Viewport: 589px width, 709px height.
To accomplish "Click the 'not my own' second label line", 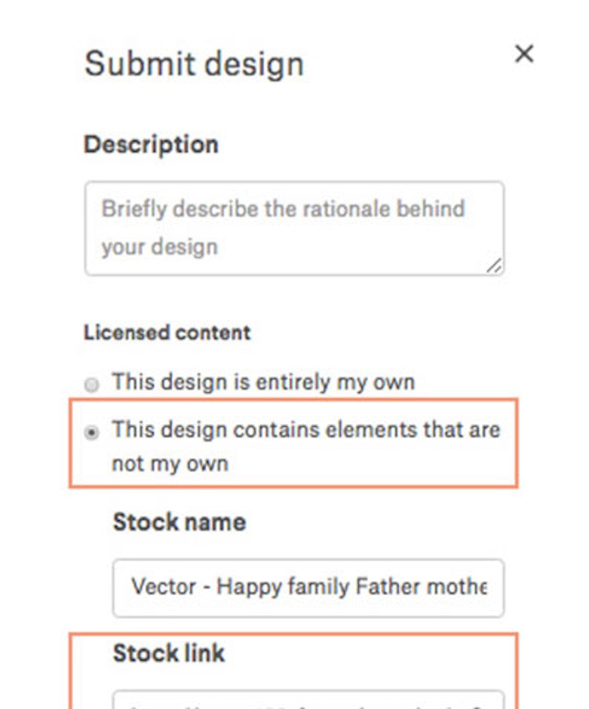I will point(170,464).
